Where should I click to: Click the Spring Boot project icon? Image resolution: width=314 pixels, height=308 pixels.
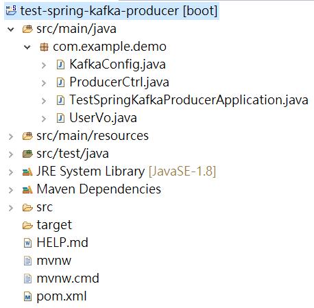tap(11, 11)
